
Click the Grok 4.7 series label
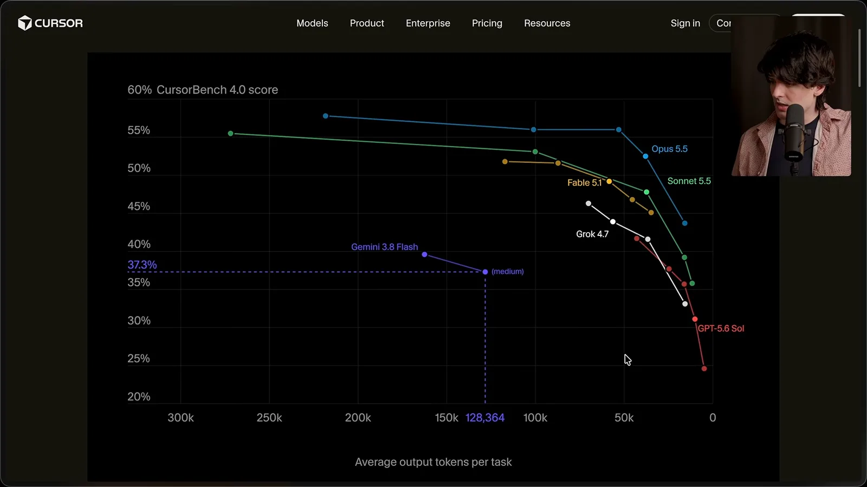coord(592,234)
